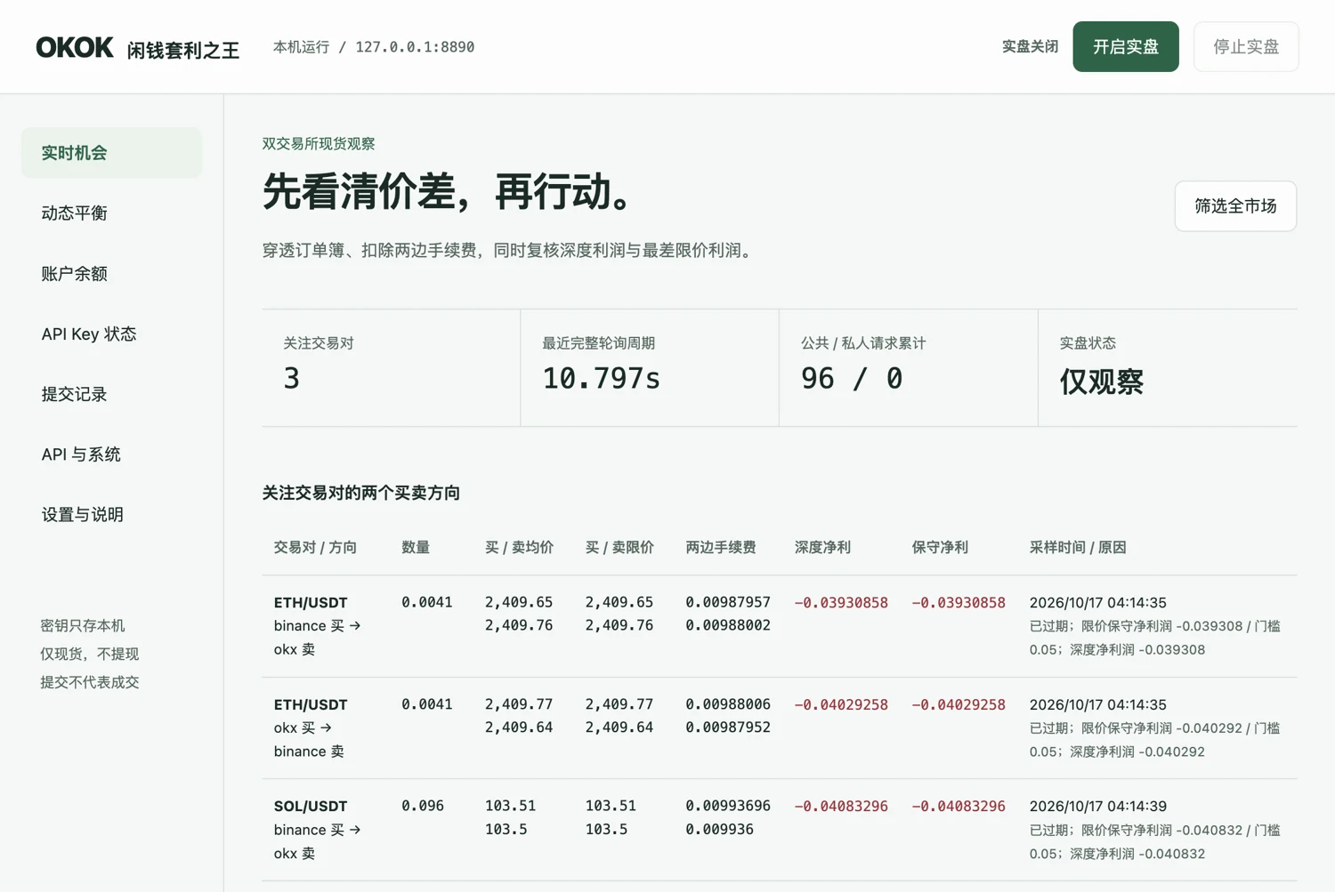Click the 仅观察 live status value
This screenshot has height=892, width=1335.
[x=1101, y=382]
